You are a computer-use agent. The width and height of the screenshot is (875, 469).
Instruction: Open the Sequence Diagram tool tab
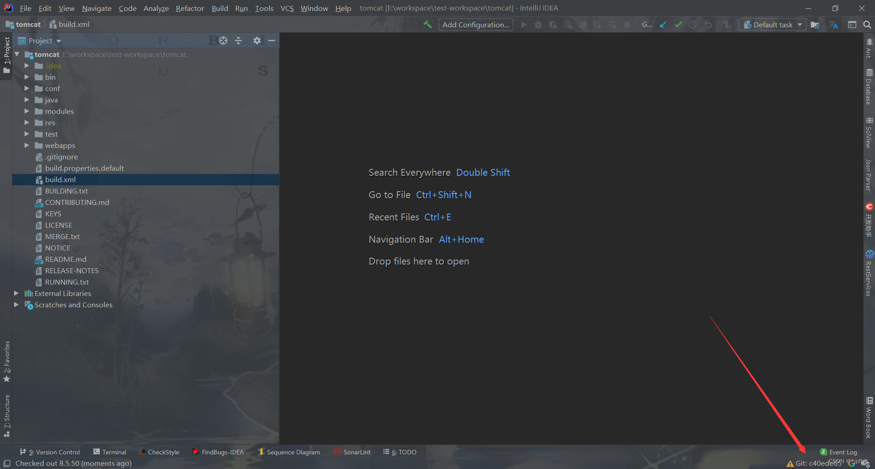tap(288, 452)
